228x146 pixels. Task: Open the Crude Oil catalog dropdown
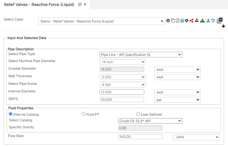(x=150, y=121)
